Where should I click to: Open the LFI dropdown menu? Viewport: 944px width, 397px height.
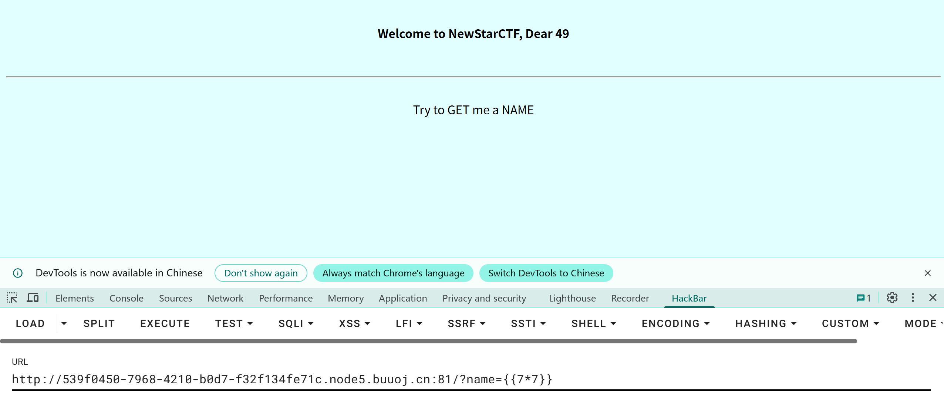click(409, 323)
